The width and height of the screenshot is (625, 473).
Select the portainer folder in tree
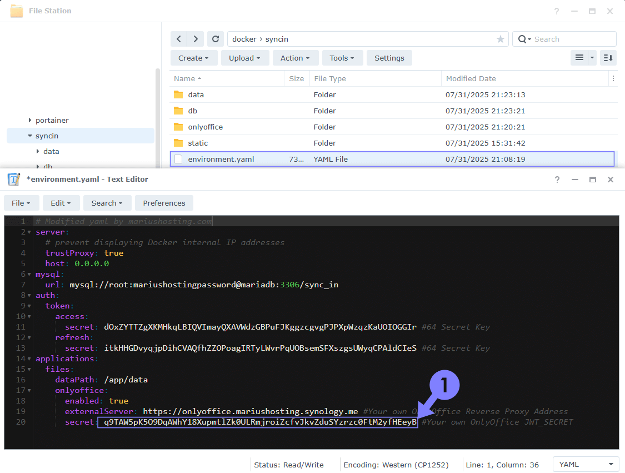coord(52,120)
